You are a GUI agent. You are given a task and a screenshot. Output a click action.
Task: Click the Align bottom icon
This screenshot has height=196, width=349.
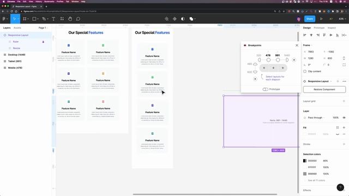pos(338,35)
